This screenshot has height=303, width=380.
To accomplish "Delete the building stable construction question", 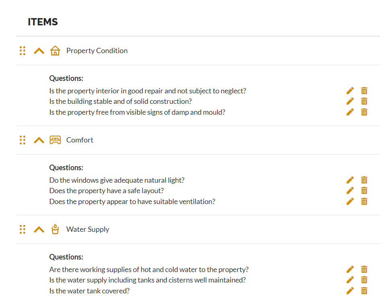I will 364,101.
